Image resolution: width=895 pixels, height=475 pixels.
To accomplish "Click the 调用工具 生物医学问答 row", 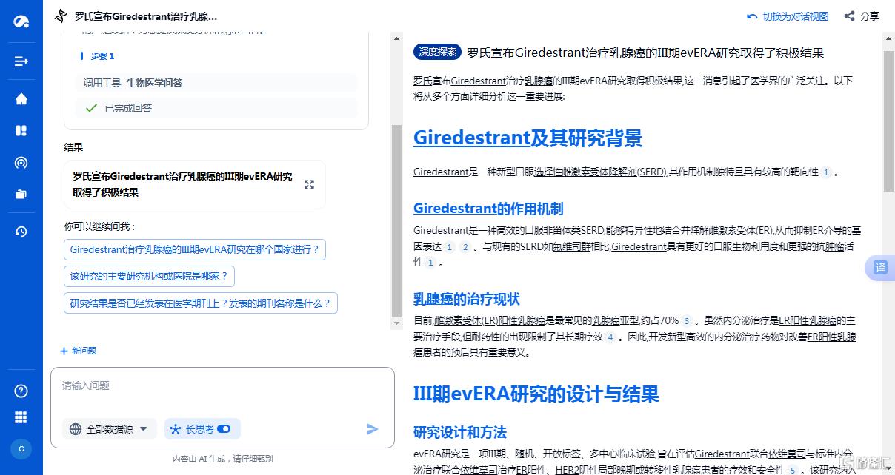I will (x=216, y=83).
